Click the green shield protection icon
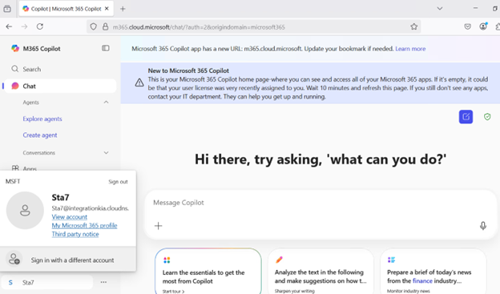The height and width of the screenshot is (294, 500). (x=487, y=117)
